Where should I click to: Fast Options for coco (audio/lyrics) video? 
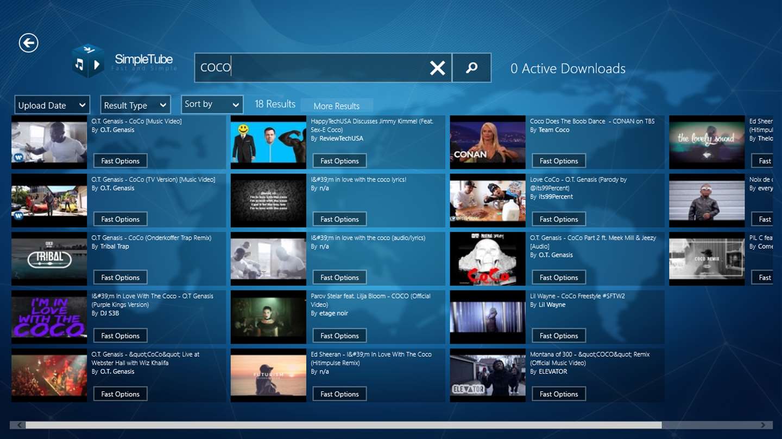click(x=339, y=277)
